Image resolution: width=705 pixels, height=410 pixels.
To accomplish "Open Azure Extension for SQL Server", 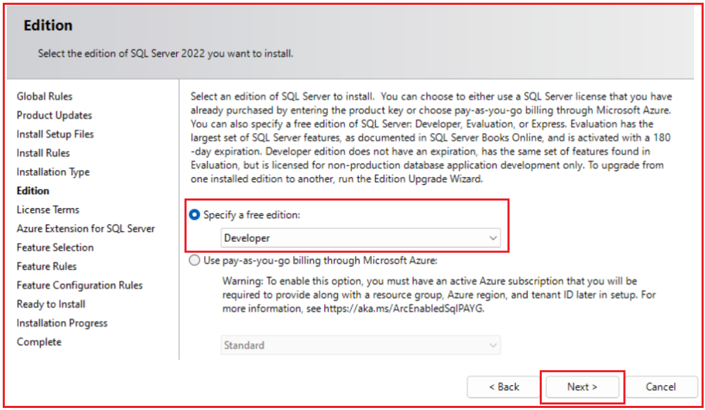I will (85, 228).
